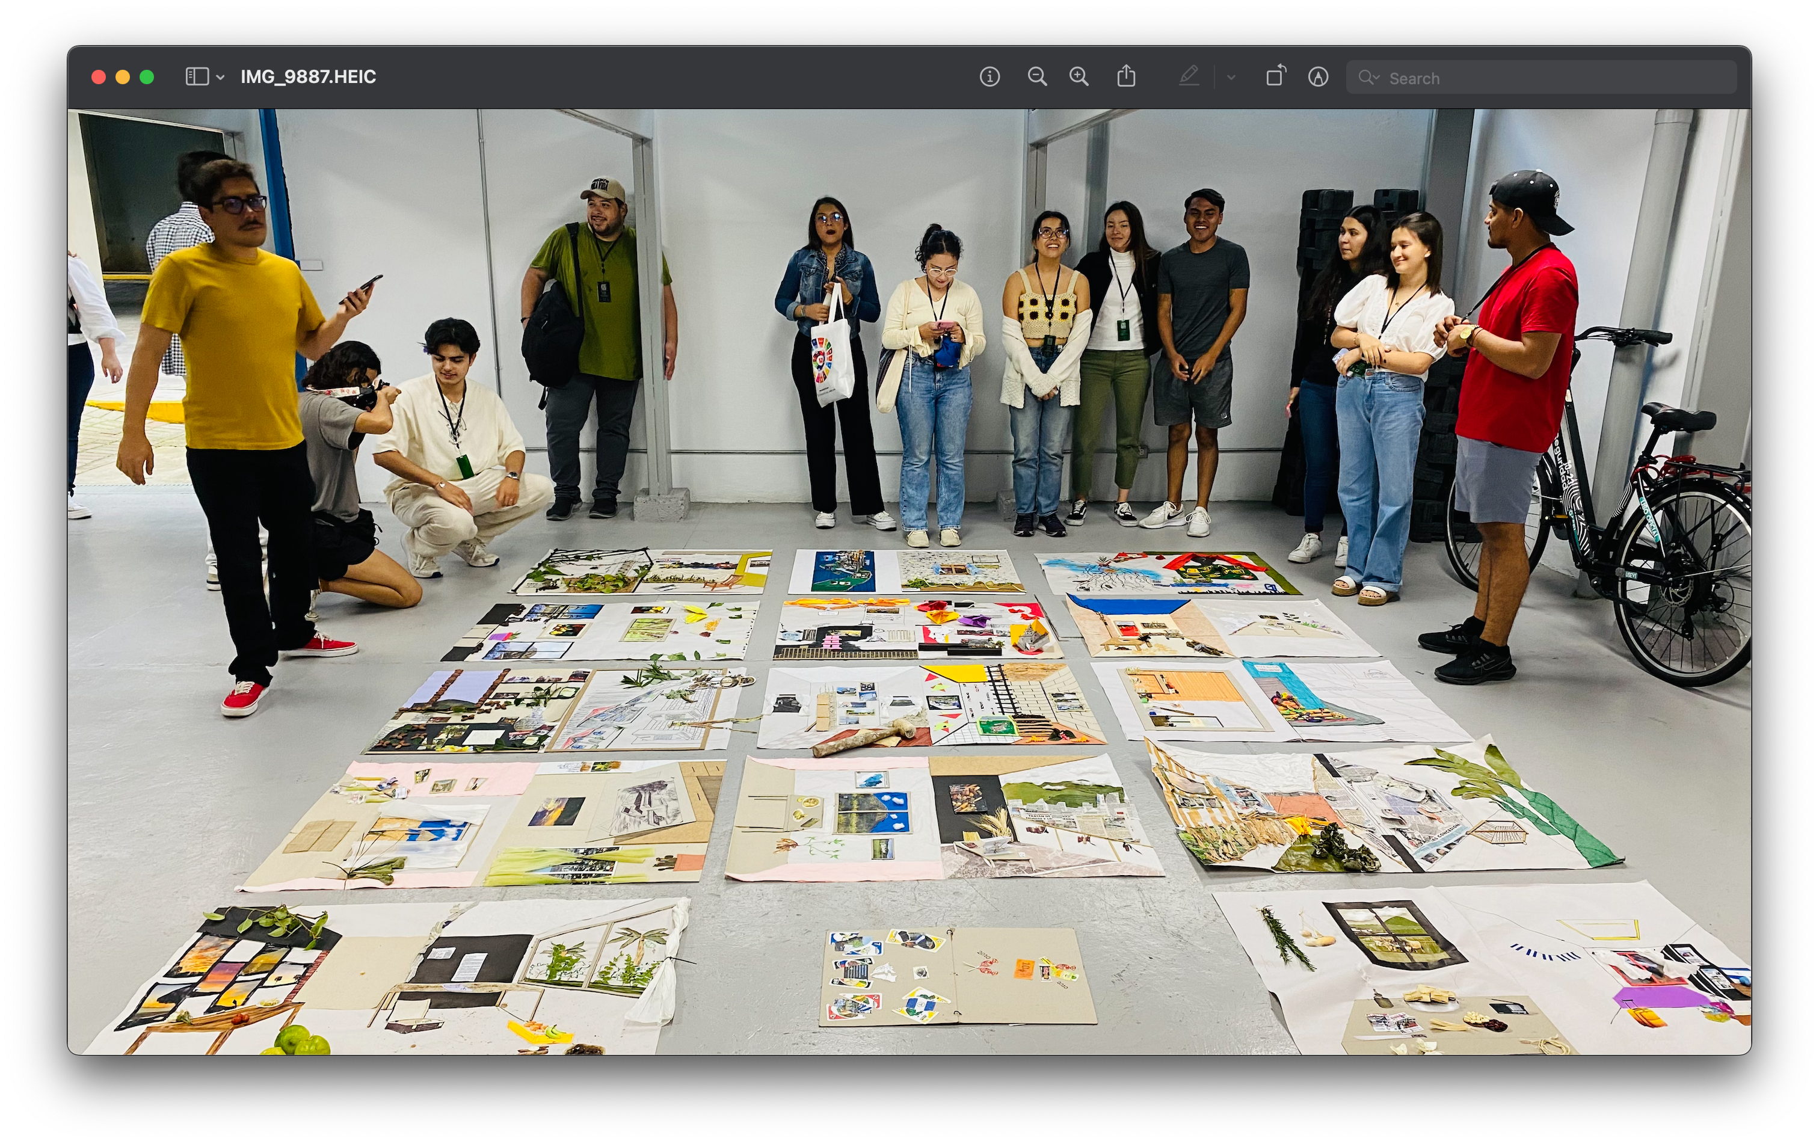Open the highlight options dropdown arrow

pos(1231,77)
